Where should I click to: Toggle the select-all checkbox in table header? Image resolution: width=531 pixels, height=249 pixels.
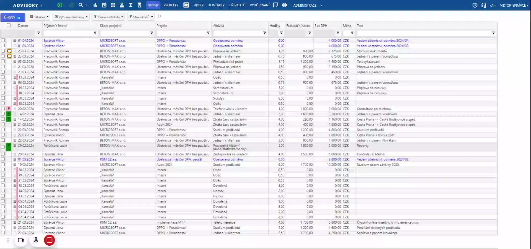(9, 25)
